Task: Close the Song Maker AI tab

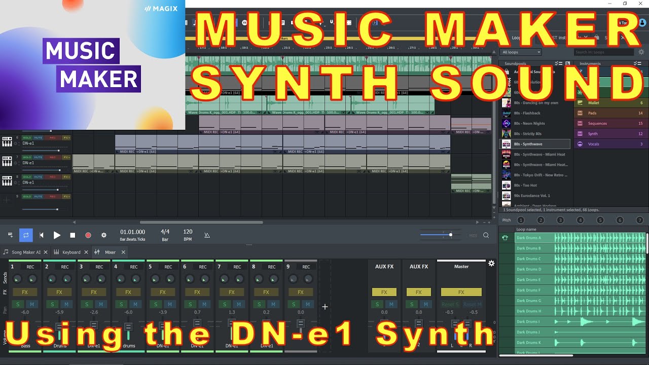Action: (x=46, y=252)
